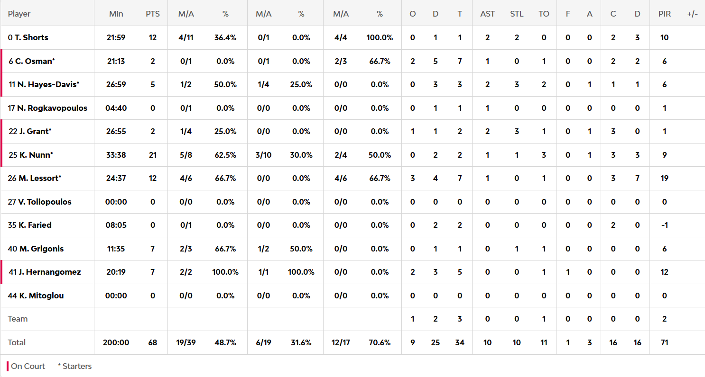This screenshot has height=377, width=705.
Task: Open M. Lessort player profile
Action: point(40,178)
